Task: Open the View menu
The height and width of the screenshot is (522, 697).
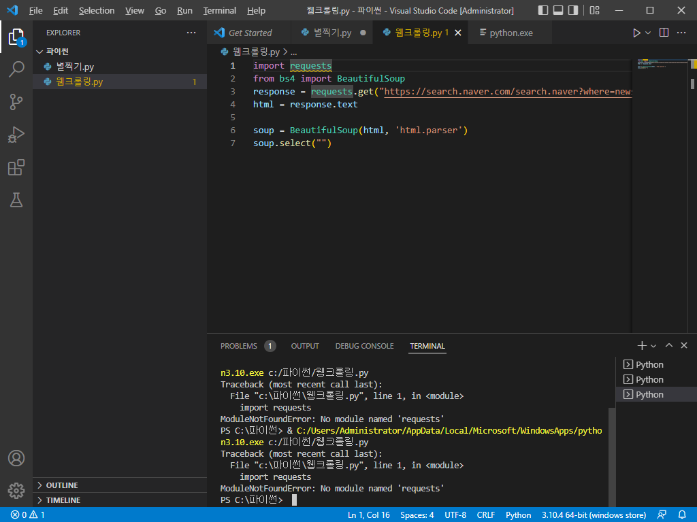Action: tap(135, 10)
